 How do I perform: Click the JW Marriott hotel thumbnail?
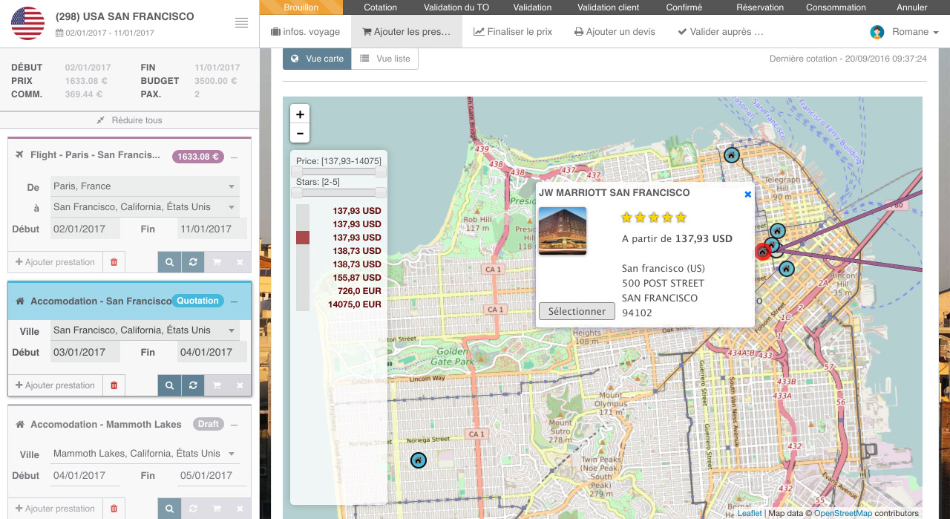pyautogui.click(x=563, y=231)
